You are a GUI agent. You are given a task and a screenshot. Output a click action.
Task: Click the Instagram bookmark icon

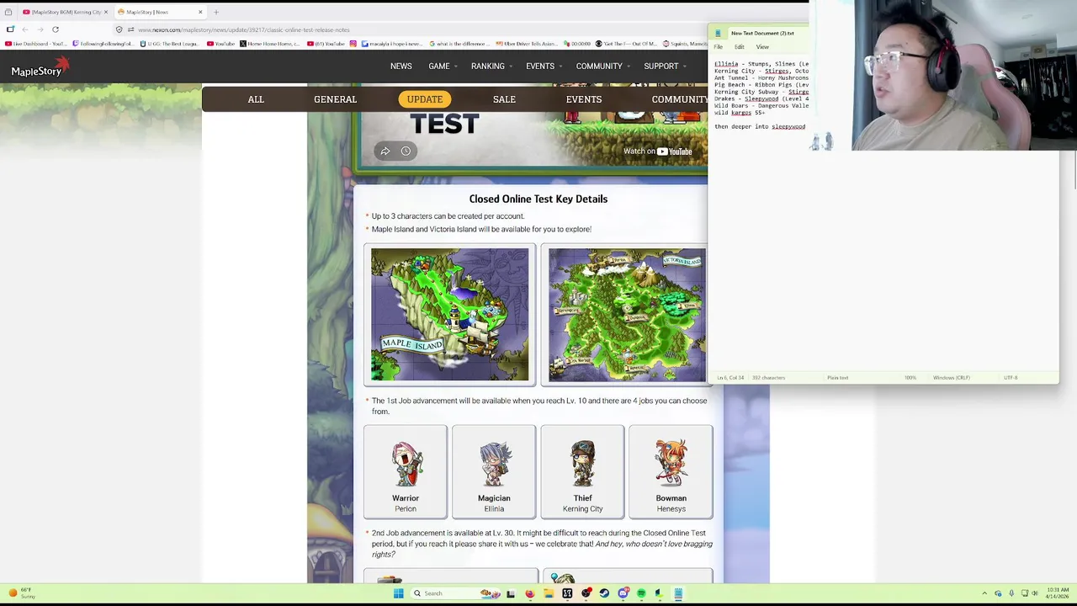click(353, 44)
